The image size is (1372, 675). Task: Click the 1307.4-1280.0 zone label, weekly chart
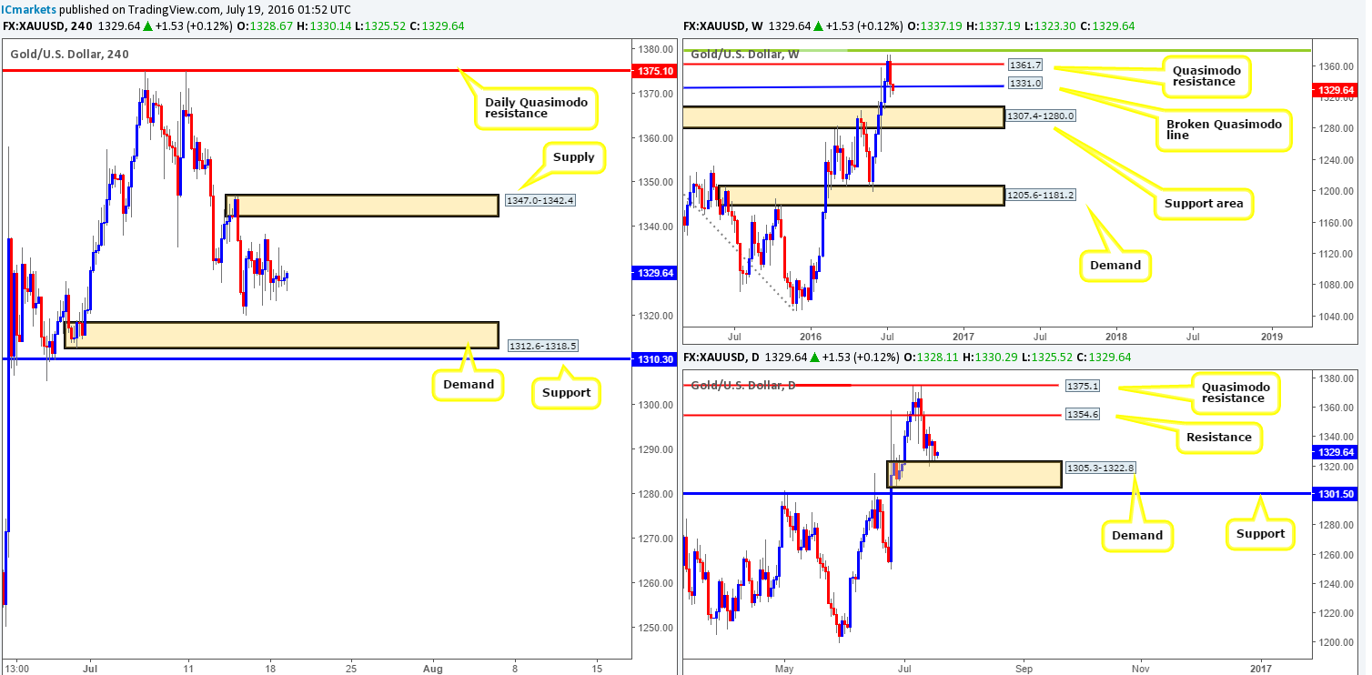pyautogui.click(x=1041, y=116)
